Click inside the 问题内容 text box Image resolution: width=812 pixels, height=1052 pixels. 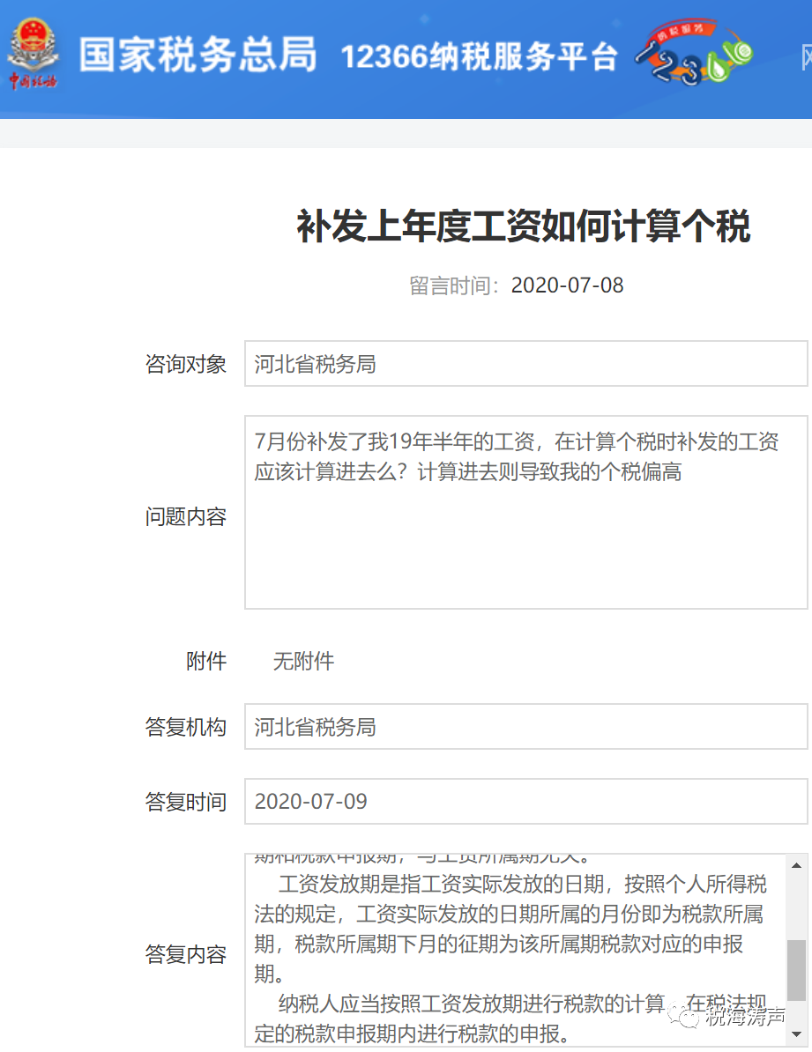coord(525,513)
